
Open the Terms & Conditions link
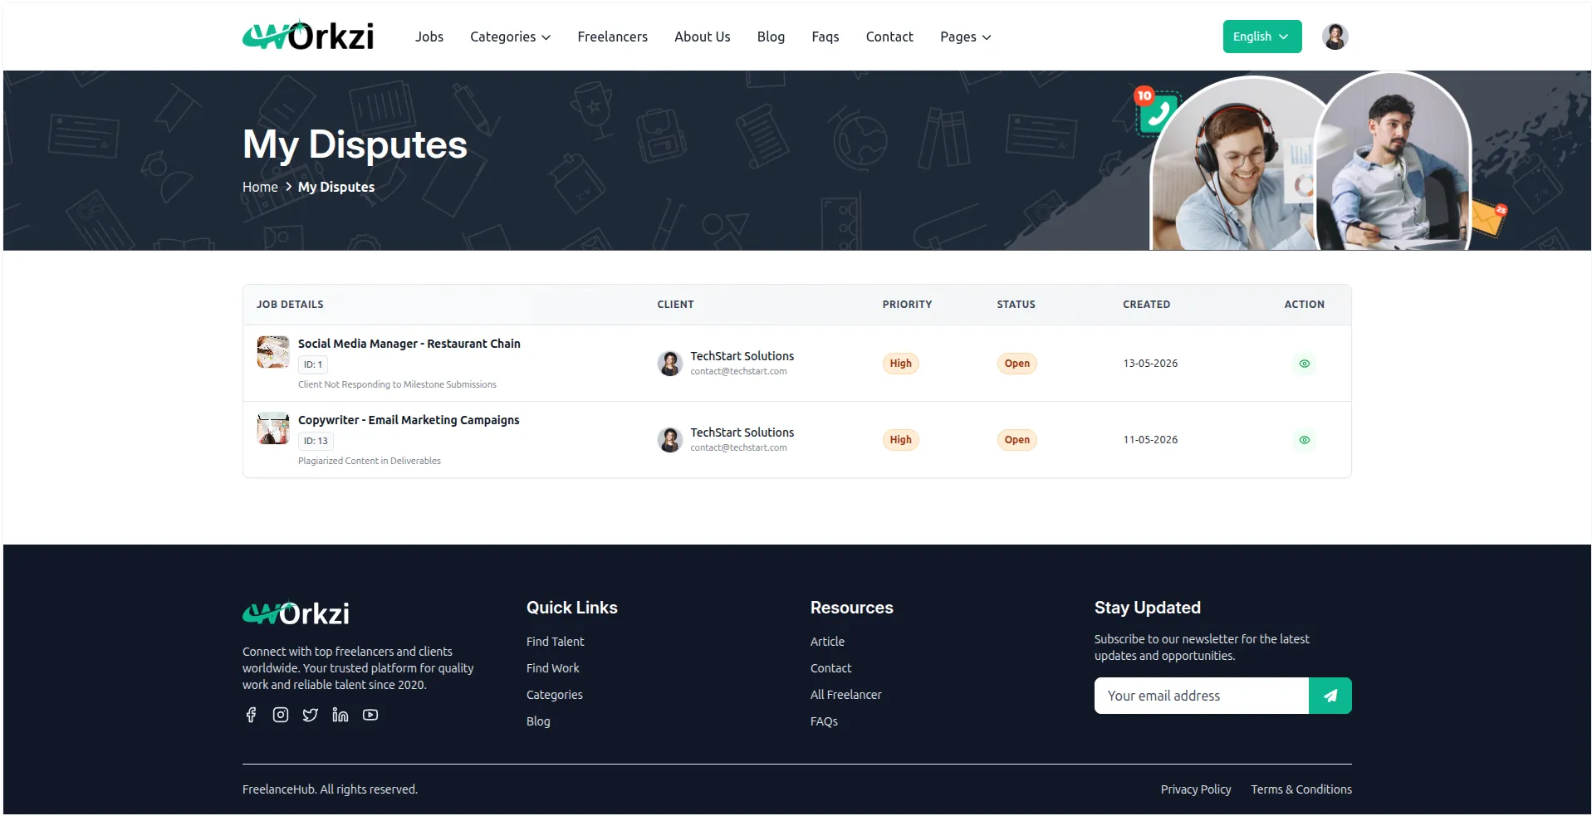1301,789
